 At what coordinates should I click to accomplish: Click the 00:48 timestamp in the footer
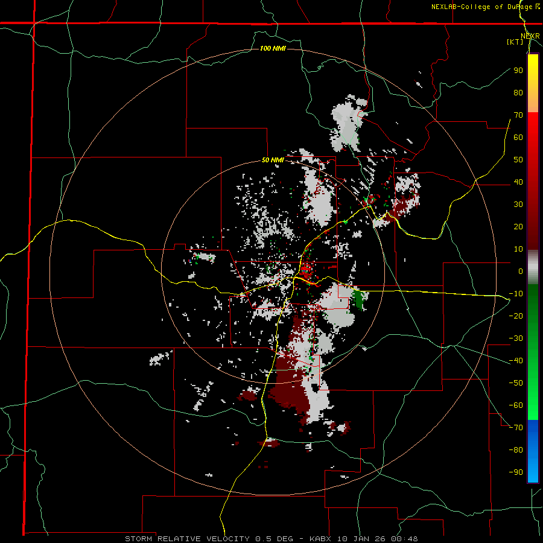point(404,539)
